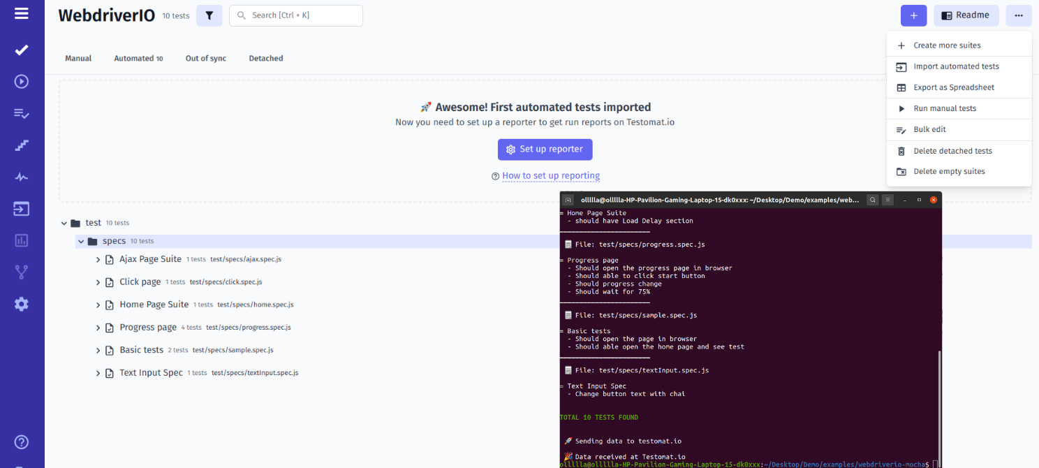Choose Delete empty suites in the dropdown menu

click(949, 171)
